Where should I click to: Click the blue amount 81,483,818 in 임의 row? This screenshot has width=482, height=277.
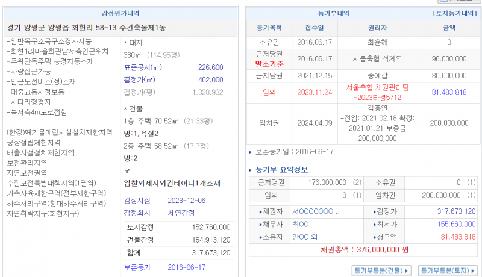449,92
